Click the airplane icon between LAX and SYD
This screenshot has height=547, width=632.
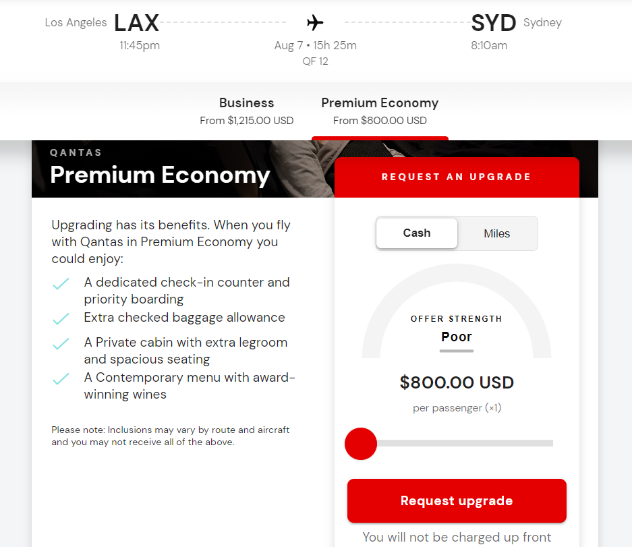[314, 21]
